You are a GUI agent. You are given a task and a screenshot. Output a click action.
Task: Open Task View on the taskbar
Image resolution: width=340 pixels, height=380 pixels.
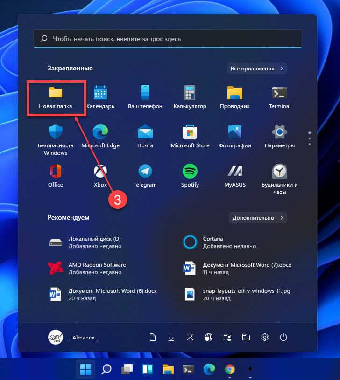click(x=127, y=369)
